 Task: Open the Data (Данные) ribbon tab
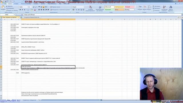pyautogui.click(x=43, y=4)
